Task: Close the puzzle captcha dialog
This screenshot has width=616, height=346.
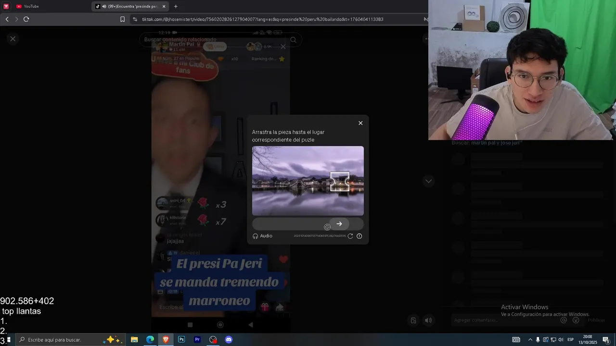Action: tap(360, 123)
